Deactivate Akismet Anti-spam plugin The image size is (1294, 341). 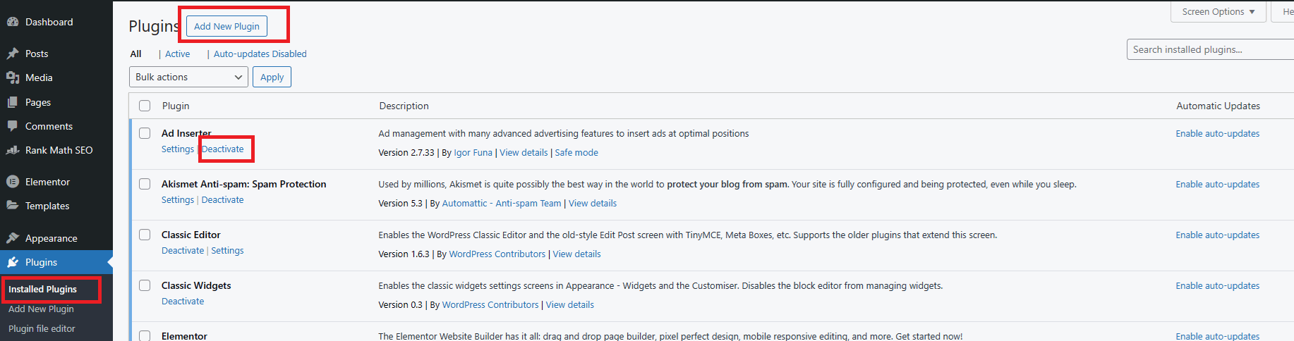222,199
